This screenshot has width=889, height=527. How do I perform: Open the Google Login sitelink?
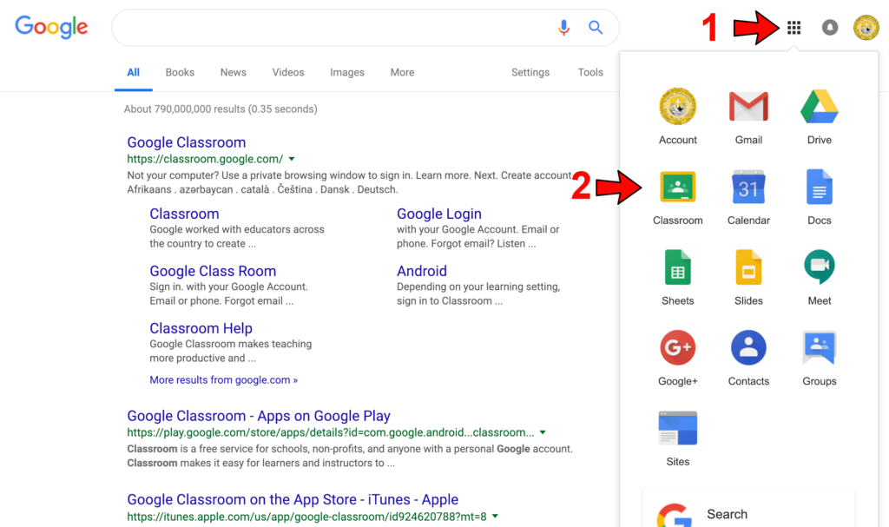[x=438, y=214]
